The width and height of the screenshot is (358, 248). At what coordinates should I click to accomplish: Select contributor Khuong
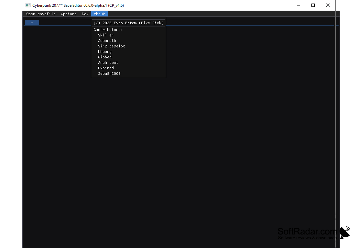(x=105, y=52)
